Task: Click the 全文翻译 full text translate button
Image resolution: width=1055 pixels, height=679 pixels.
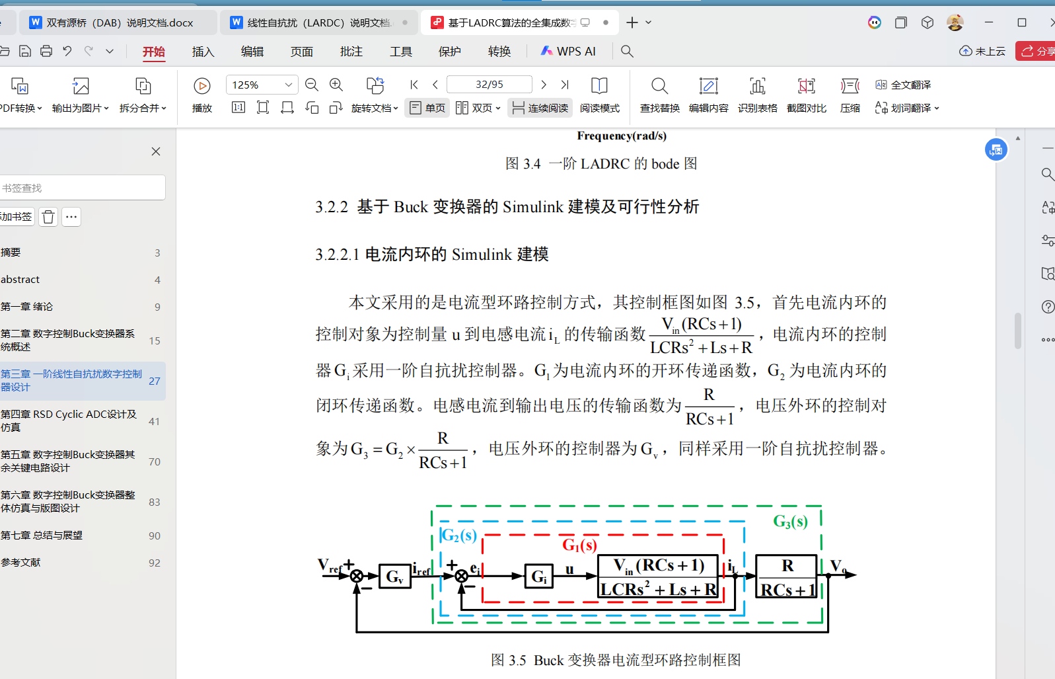Action: coord(903,85)
